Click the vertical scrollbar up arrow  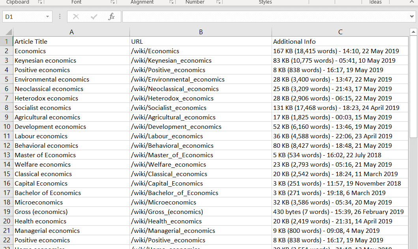(413, 32)
